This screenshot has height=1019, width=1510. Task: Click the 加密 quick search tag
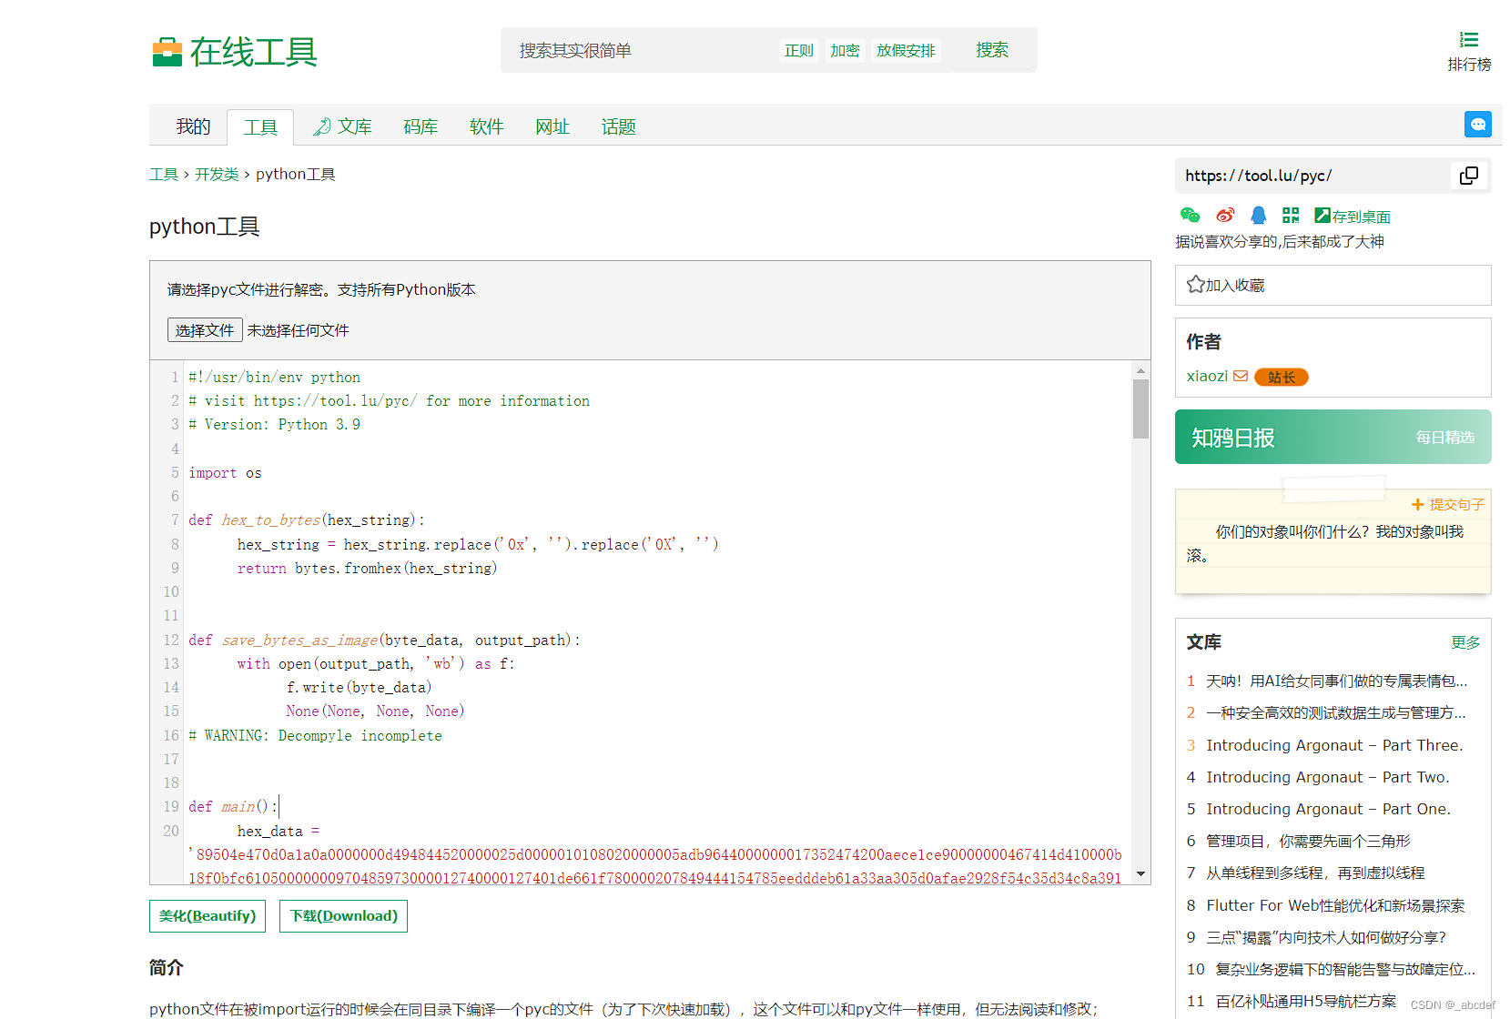(845, 50)
